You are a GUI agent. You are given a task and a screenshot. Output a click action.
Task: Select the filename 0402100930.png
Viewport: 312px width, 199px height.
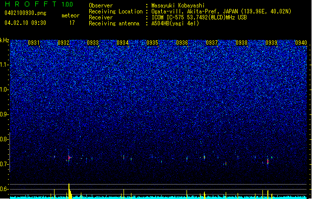[25, 13]
